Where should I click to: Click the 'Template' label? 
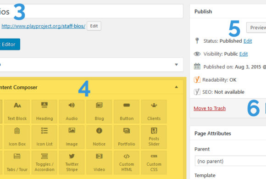[205, 175]
